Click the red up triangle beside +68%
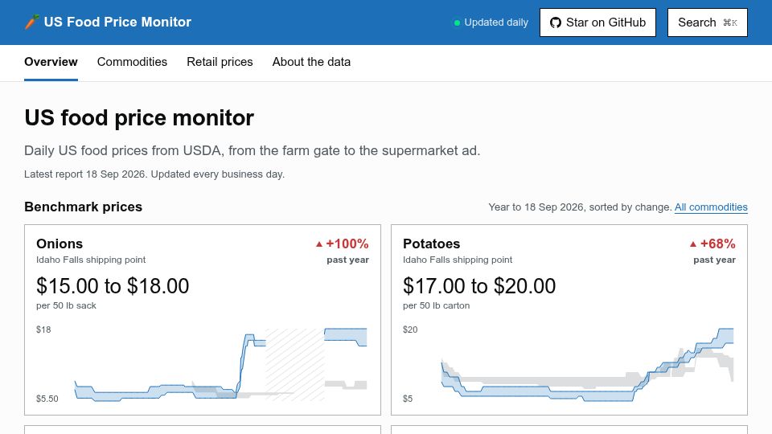The width and height of the screenshot is (772, 434). tap(693, 244)
